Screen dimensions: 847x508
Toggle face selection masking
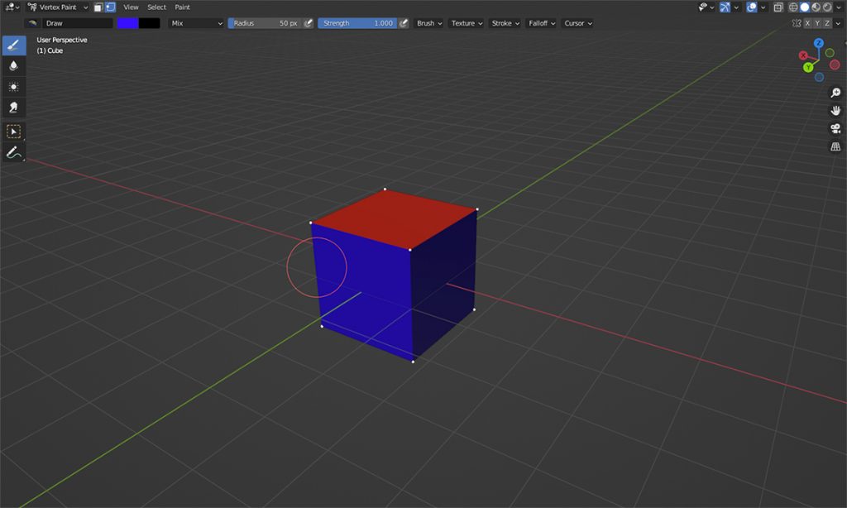pos(98,7)
